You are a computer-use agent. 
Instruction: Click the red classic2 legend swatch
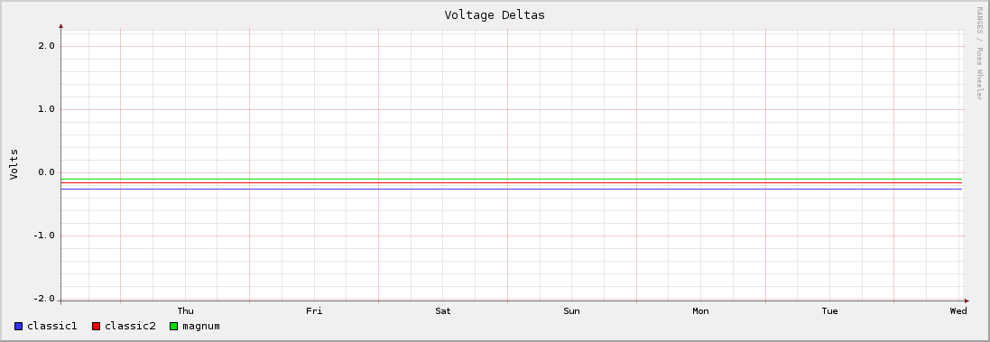[96, 327]
